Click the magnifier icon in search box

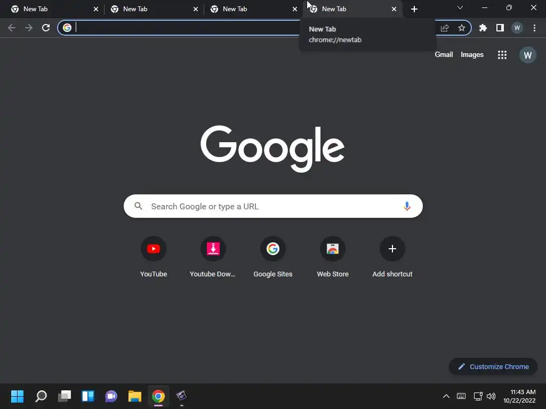(138, 206)
